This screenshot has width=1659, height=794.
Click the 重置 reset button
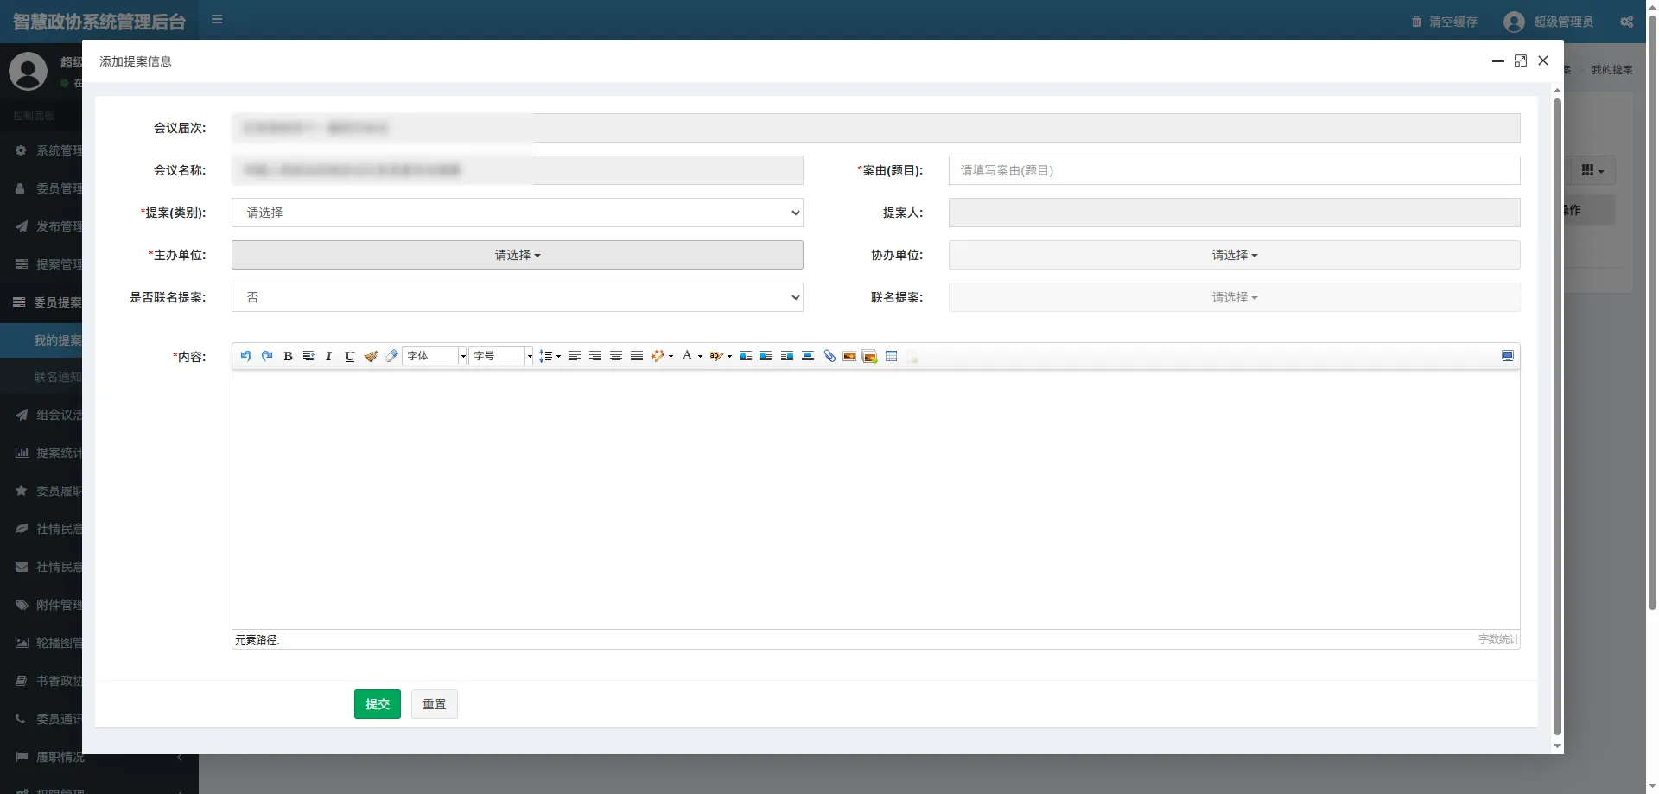pos(434,704)
